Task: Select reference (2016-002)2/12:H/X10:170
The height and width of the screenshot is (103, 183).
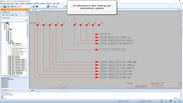Action: point(116,44)
